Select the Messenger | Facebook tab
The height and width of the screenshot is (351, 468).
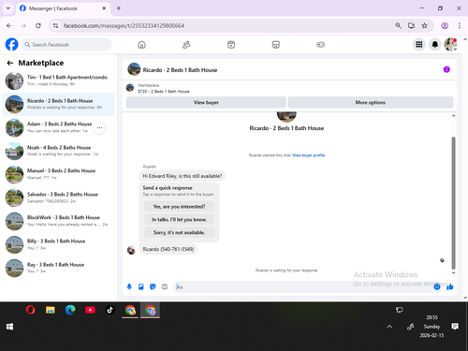pos(63,8)
